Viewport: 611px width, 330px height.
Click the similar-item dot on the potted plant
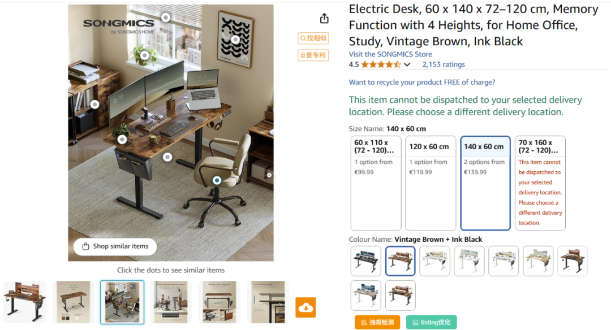(145, 55)
